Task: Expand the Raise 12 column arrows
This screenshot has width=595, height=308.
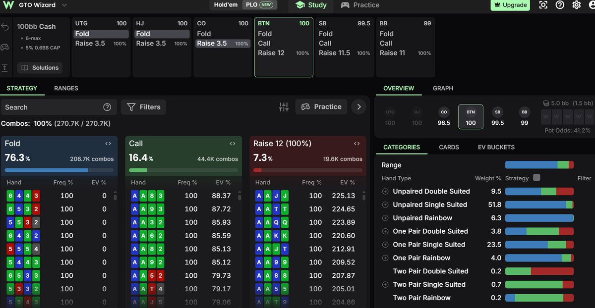Action: [x=357, y=144]
